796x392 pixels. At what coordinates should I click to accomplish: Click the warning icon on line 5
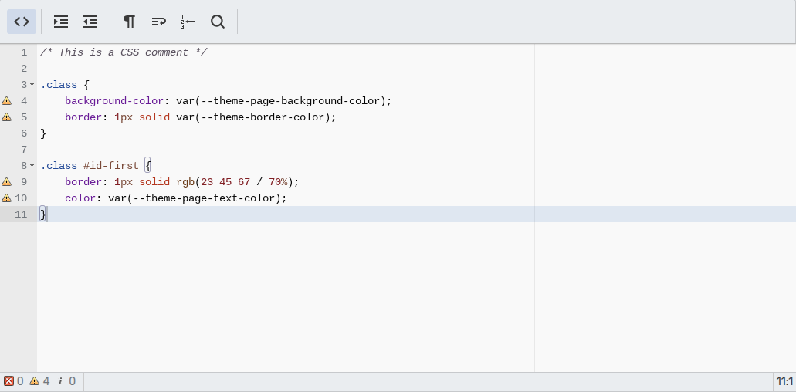tap(7, 117)
